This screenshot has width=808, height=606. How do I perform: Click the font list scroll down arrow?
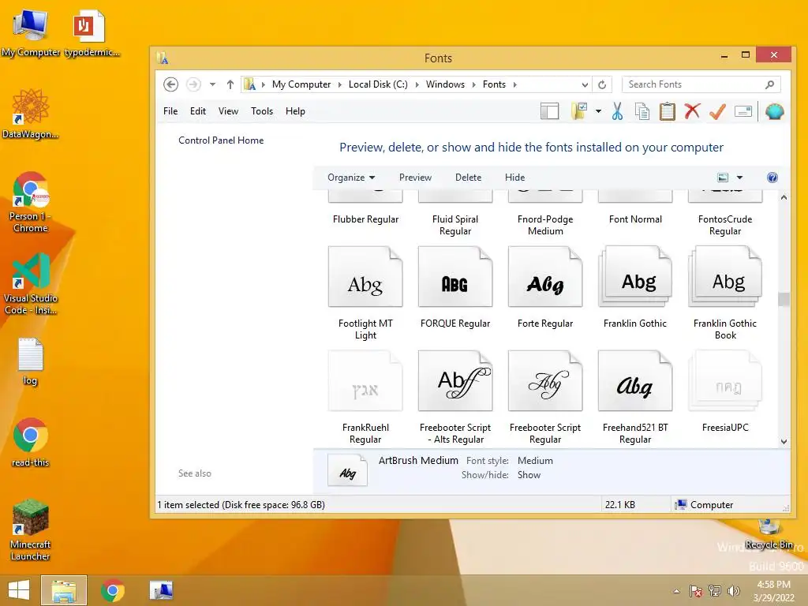tap(784, 442)
